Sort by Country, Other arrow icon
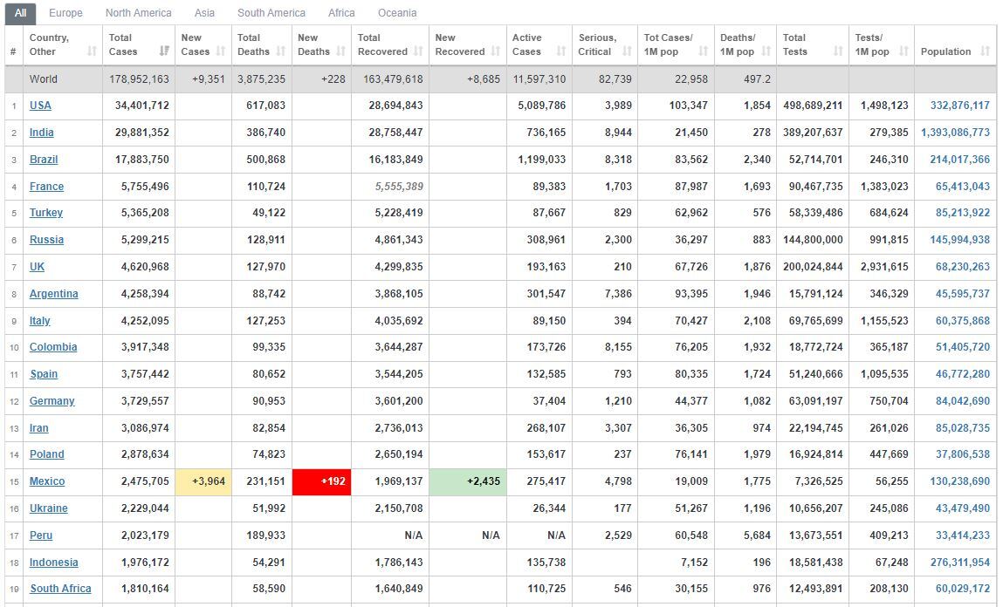Viewport: 1003px width, 607px height. 93,51
